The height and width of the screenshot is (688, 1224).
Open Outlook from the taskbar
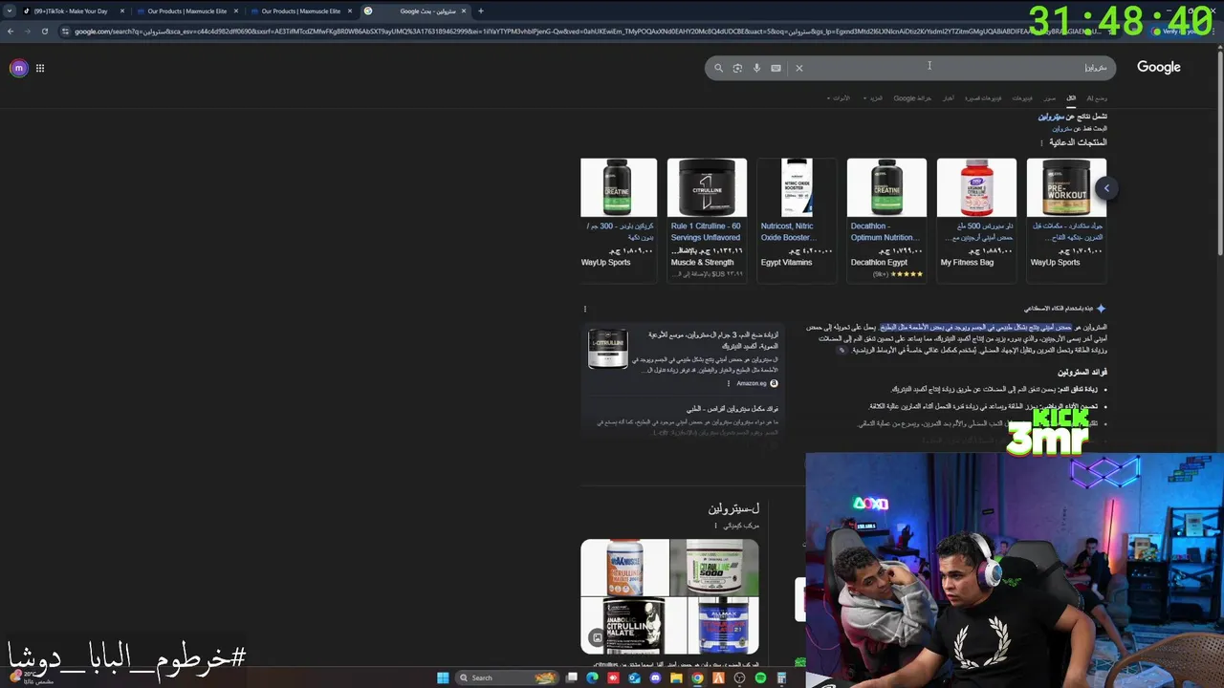(x=634, y=677)
